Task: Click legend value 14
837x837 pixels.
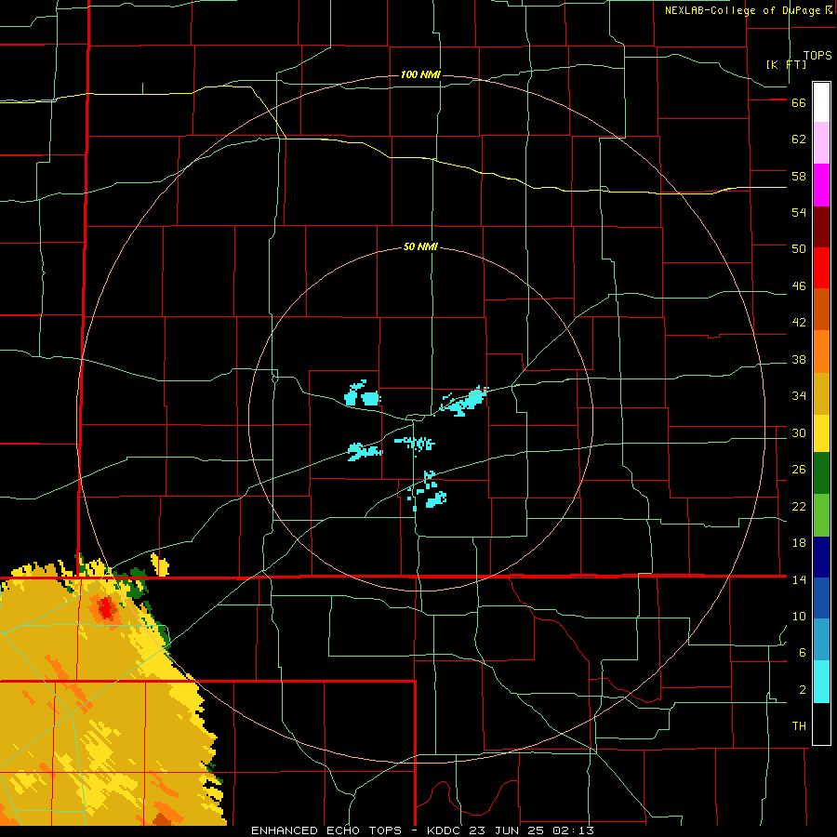Action: pyautogui.click(x=799, y=579)
